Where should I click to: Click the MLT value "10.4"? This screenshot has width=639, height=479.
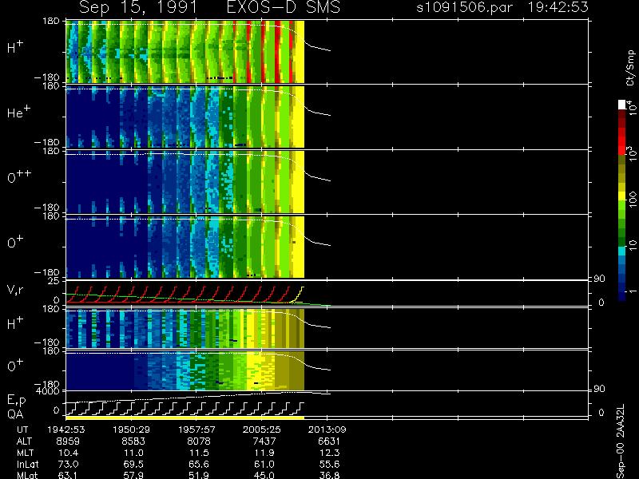pyautogui.click(x=69, y=453)
